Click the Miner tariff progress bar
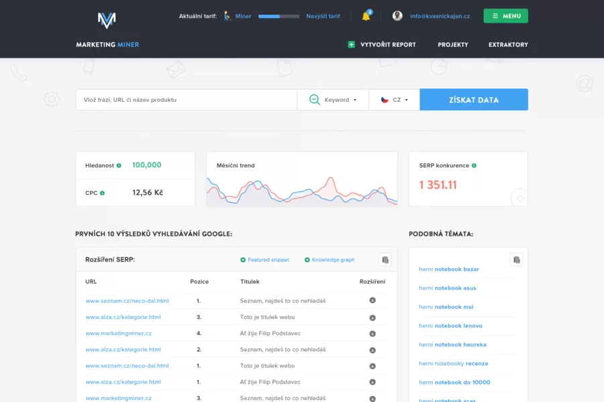The image size is (604, 402). (x=279, y=15)
